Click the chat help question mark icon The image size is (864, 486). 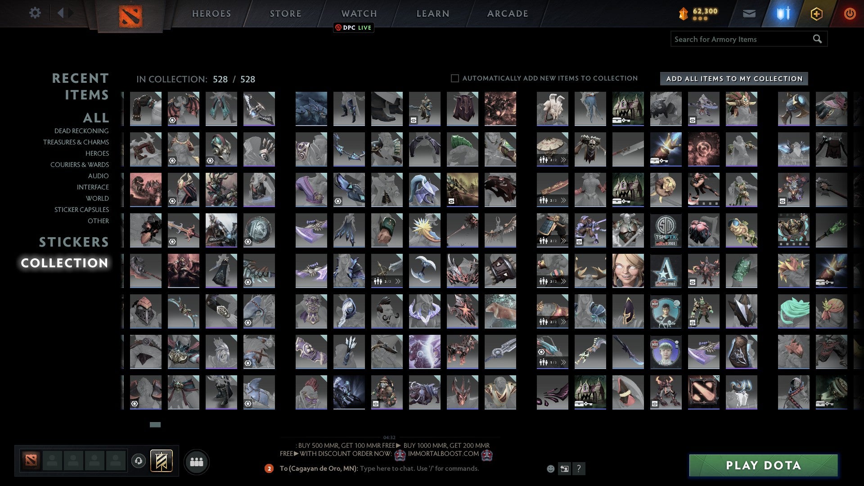click(579, 469)
